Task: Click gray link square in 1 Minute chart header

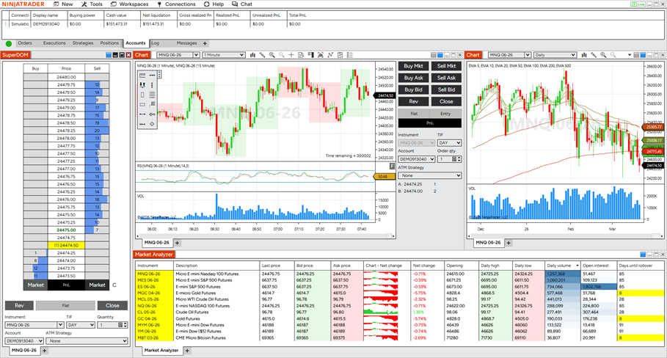Action: 434,55
